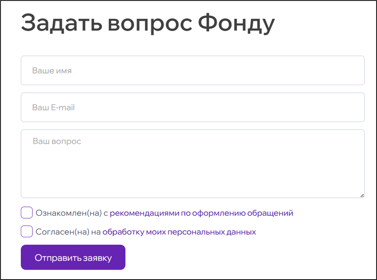Viewport: 377px width, 280px height.
Task: Click inside the 'Ваш вопрос' text area
Action: (x=193, y=163)
